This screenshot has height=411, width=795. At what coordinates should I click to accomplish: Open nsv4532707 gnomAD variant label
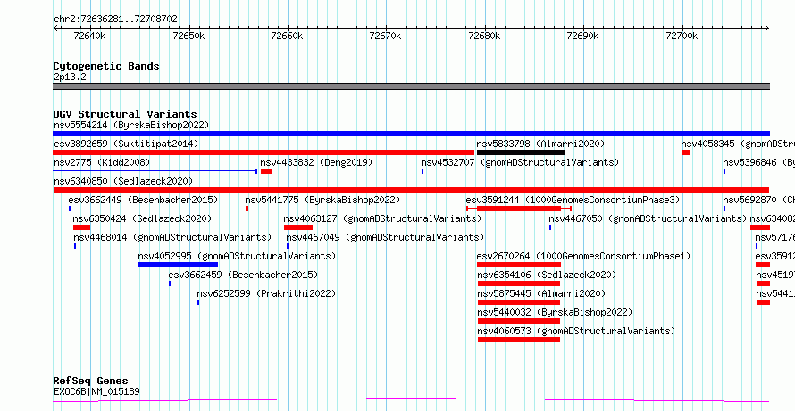[520, 162]
